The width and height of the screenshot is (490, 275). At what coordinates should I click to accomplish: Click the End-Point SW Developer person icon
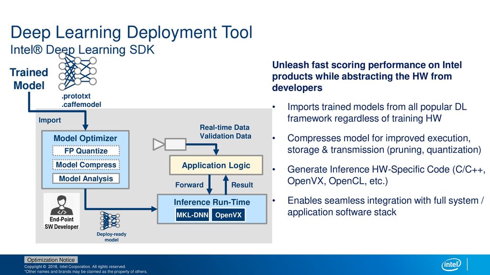click(62, 205)
